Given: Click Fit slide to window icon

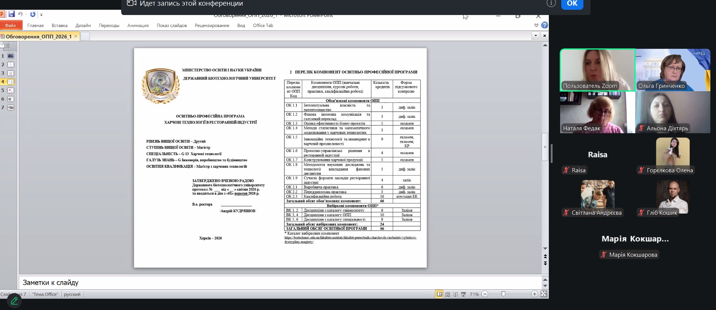Looking at the screenshot, I should [544, 294].
